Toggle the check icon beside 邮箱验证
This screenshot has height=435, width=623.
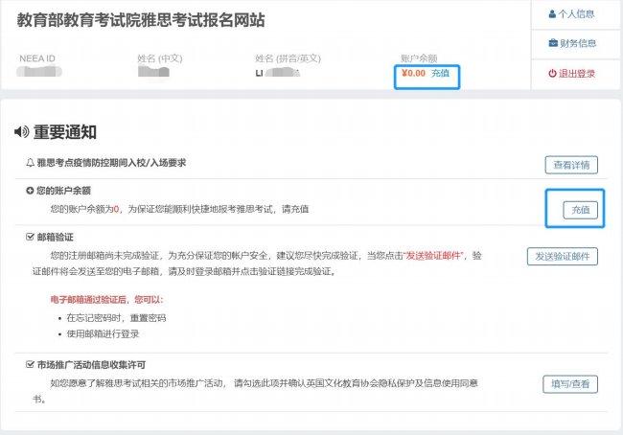click(30, 237)
